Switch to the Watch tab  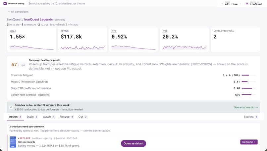[x=49, y=117]
